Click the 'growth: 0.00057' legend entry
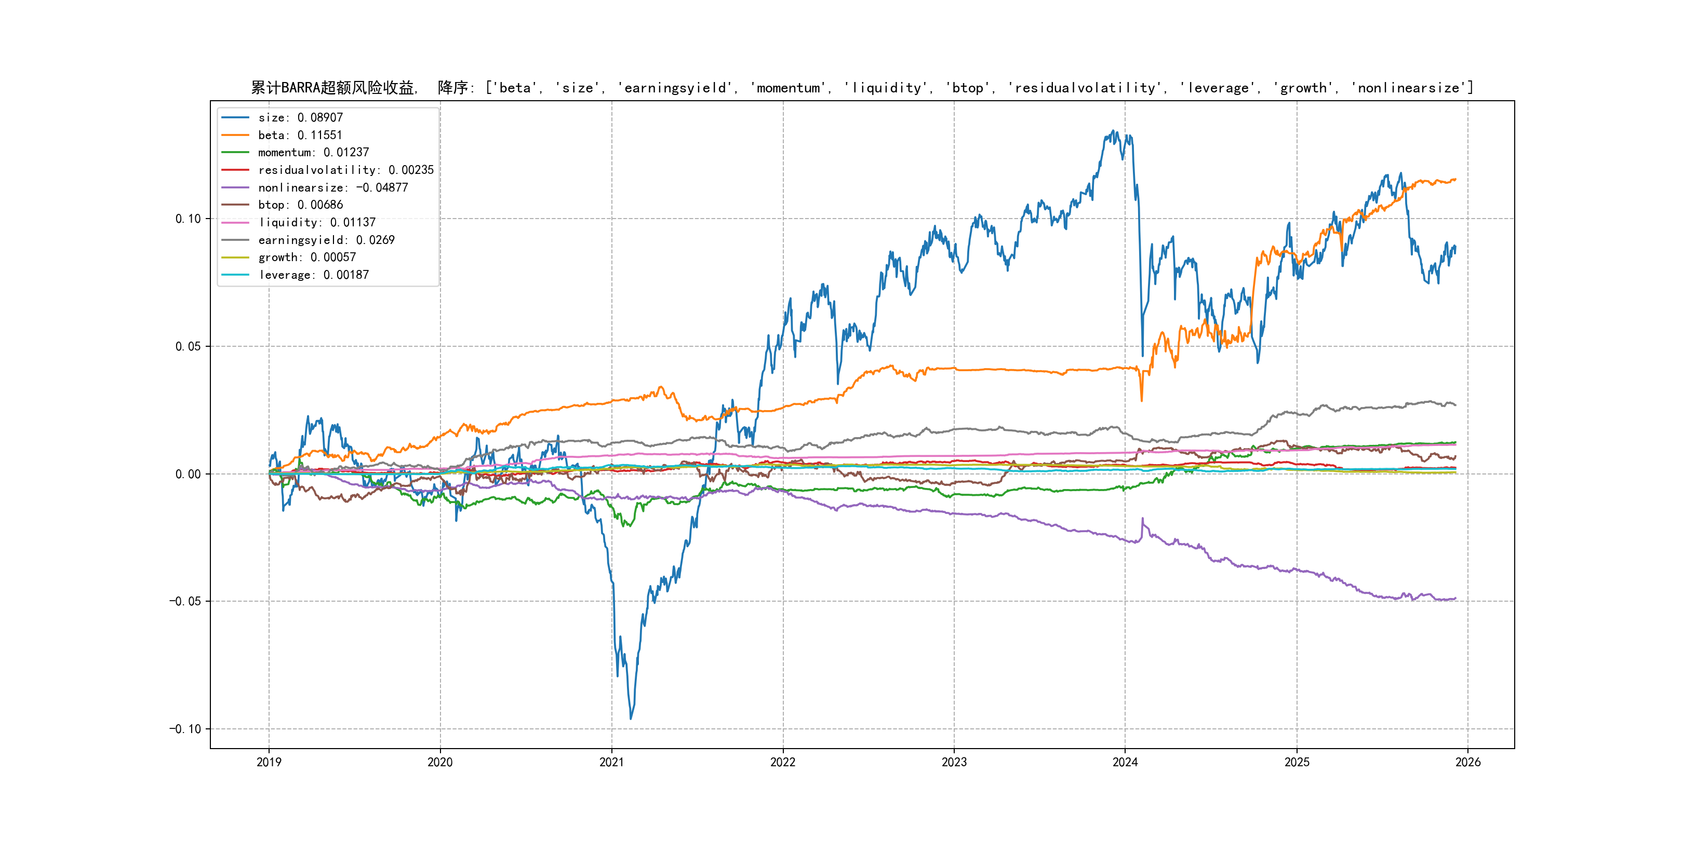1683x841 pixels. pyautogui.click(x=306, y=257)
